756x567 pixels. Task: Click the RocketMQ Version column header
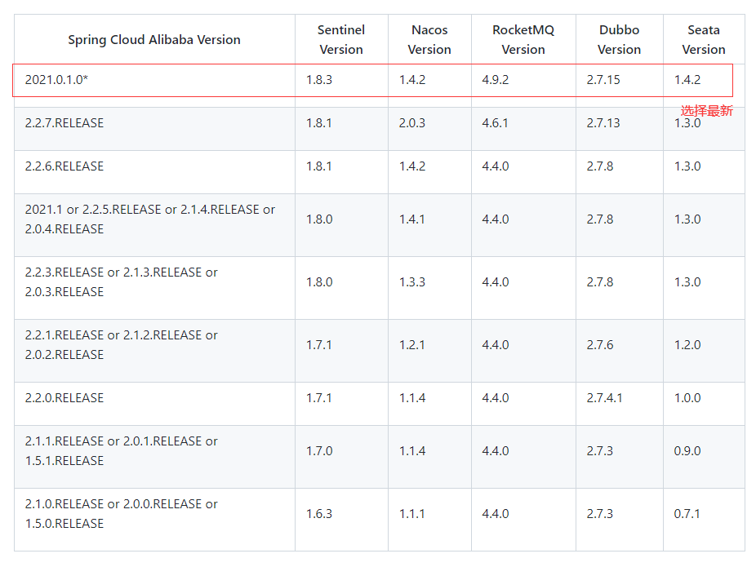(523, 39)
